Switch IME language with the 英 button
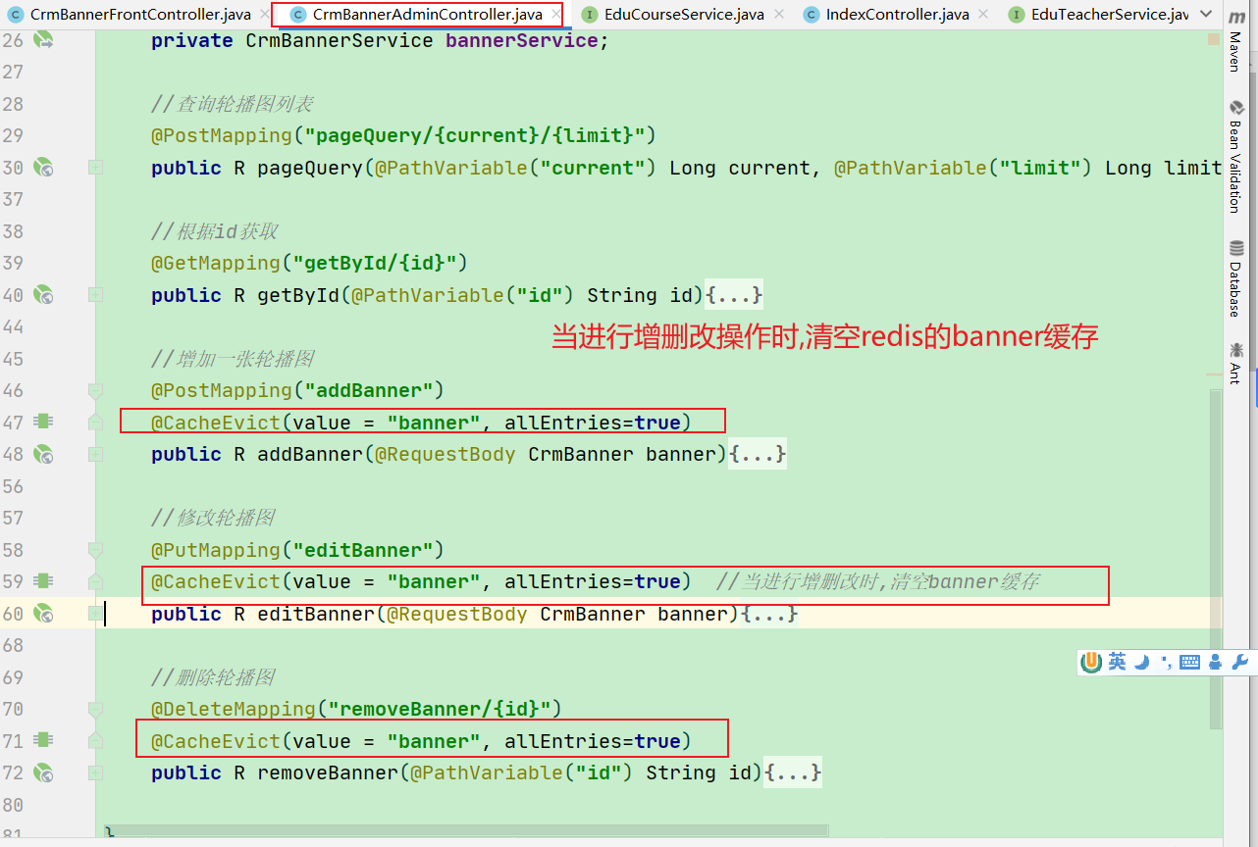 1117,662
